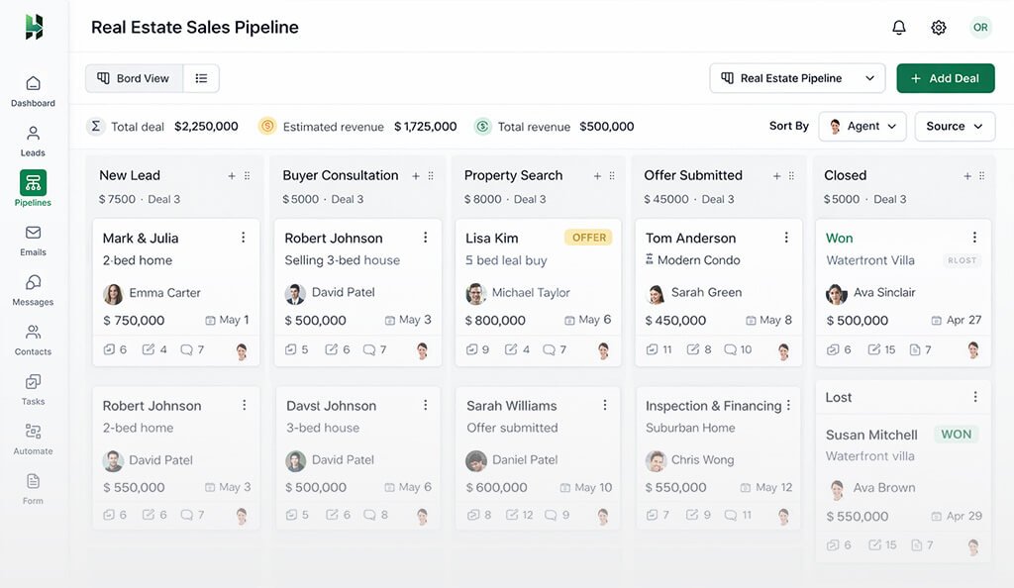1014x588 pixels.
Task: Open the Dashboard from sidebar
Action: [x=33, y=89]
